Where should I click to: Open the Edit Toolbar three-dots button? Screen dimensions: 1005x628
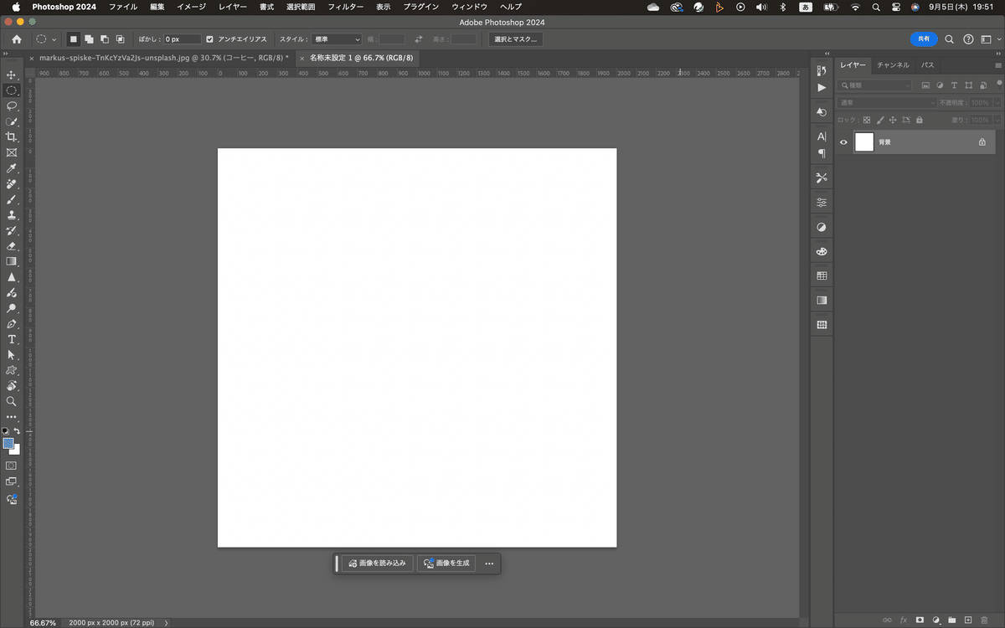pyautogui.click(x=12, y=417)
